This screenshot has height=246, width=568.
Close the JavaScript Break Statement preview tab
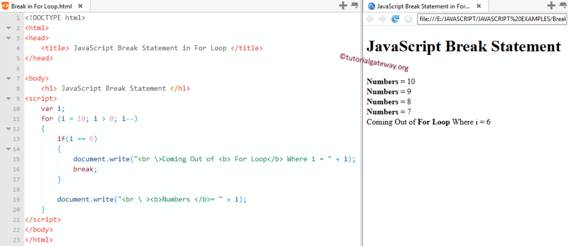(479, 6)
